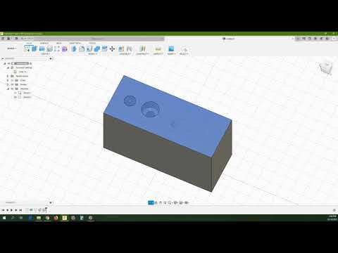
Task: Select first feature in timeline
Action: (27, 210)
